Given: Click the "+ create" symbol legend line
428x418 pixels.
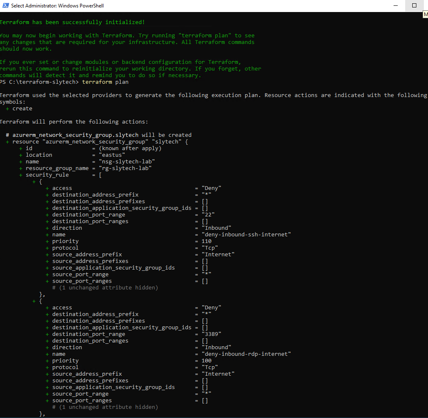Looking at the screenshot, I should (x=19, y=109).
